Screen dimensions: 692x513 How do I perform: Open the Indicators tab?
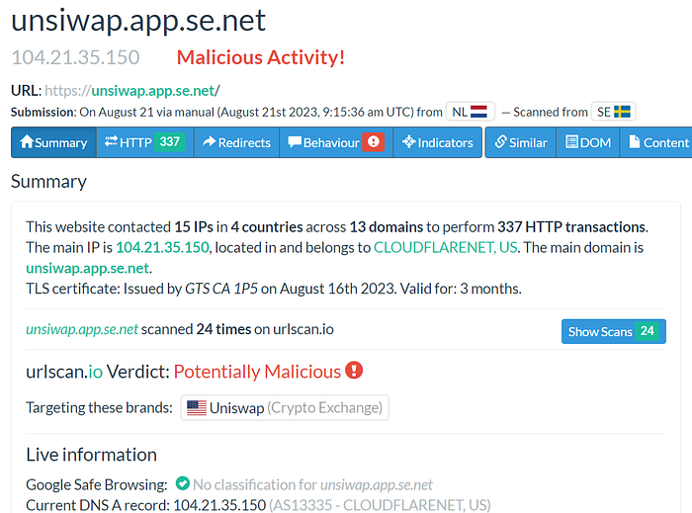(x=437, y=142)
